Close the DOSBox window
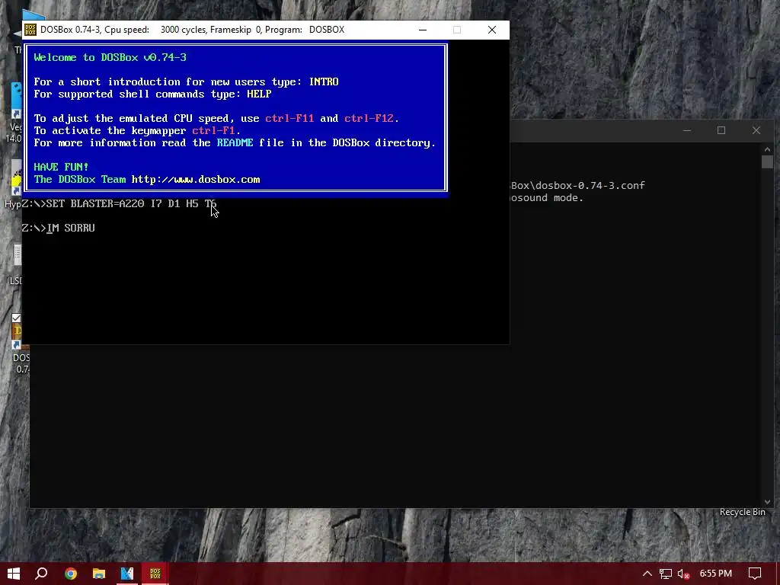 coord(492,30)
